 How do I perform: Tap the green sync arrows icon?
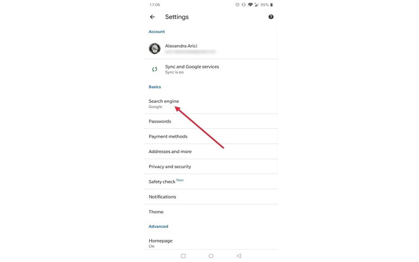click(x=155, y=69)
